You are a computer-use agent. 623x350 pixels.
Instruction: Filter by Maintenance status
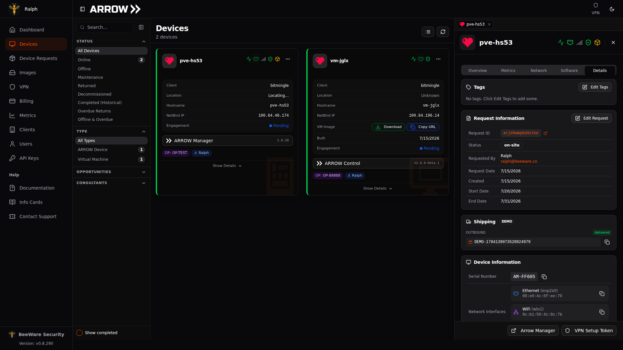point(111,77)
